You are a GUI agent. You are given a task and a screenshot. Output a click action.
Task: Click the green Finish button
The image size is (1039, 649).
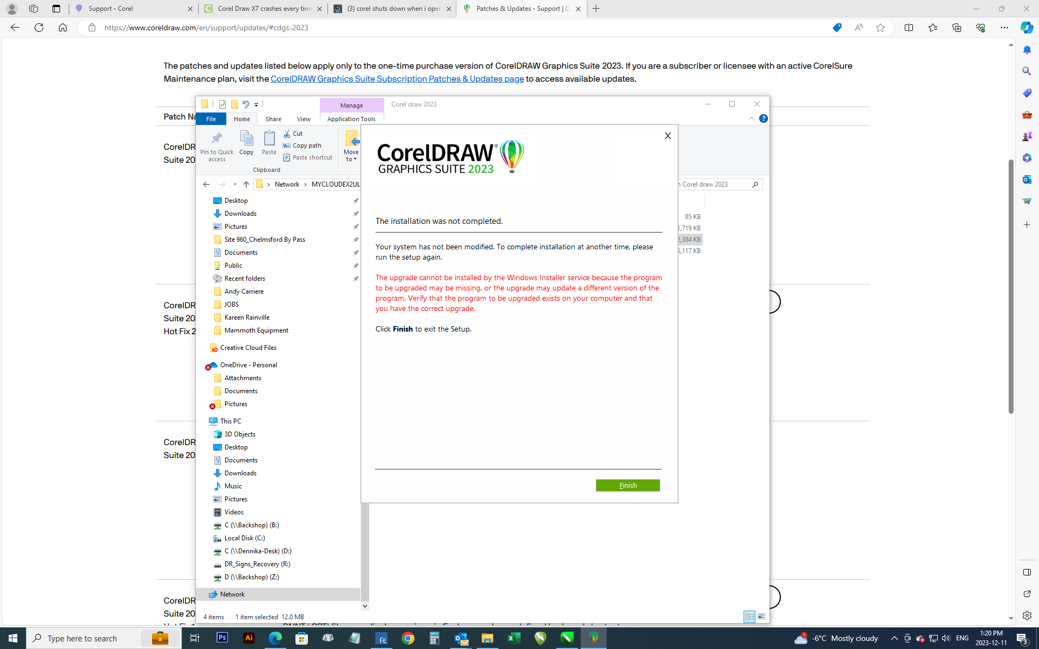[628, 485]
